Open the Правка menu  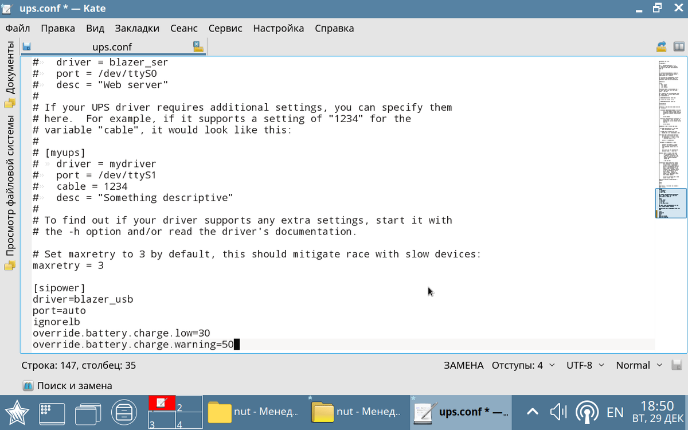click(x=58, y=28)
